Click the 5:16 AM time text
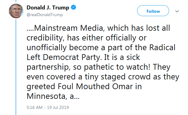The image size is (188, 115). (x=34, y=107)
